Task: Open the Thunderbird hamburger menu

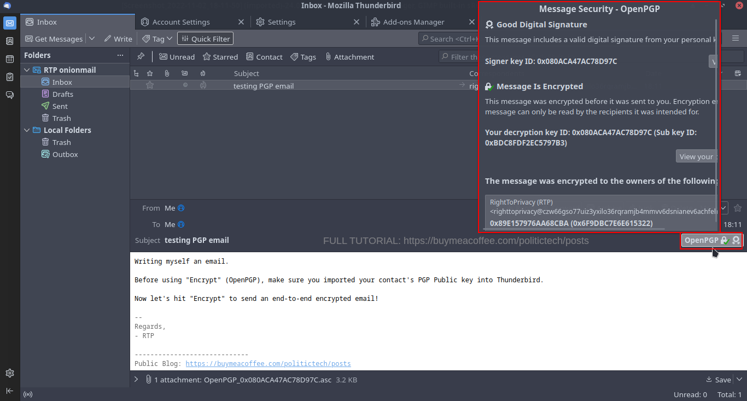Action: (x=736, y=39)
